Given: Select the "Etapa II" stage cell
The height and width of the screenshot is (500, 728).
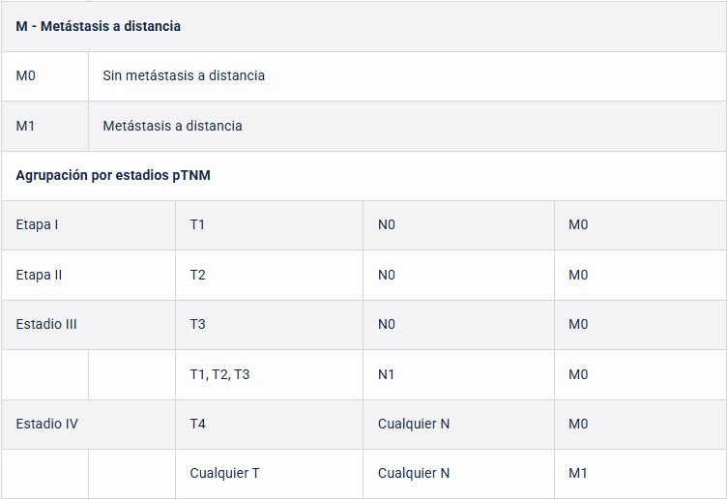Looking at the screenshot, I should pyautogui.click(x=40, y=275).
